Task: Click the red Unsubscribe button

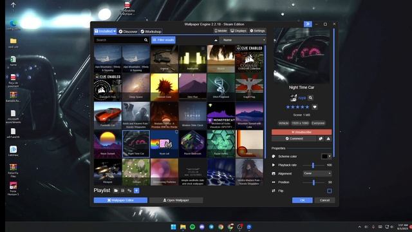Action: click(x=301, y=132)
